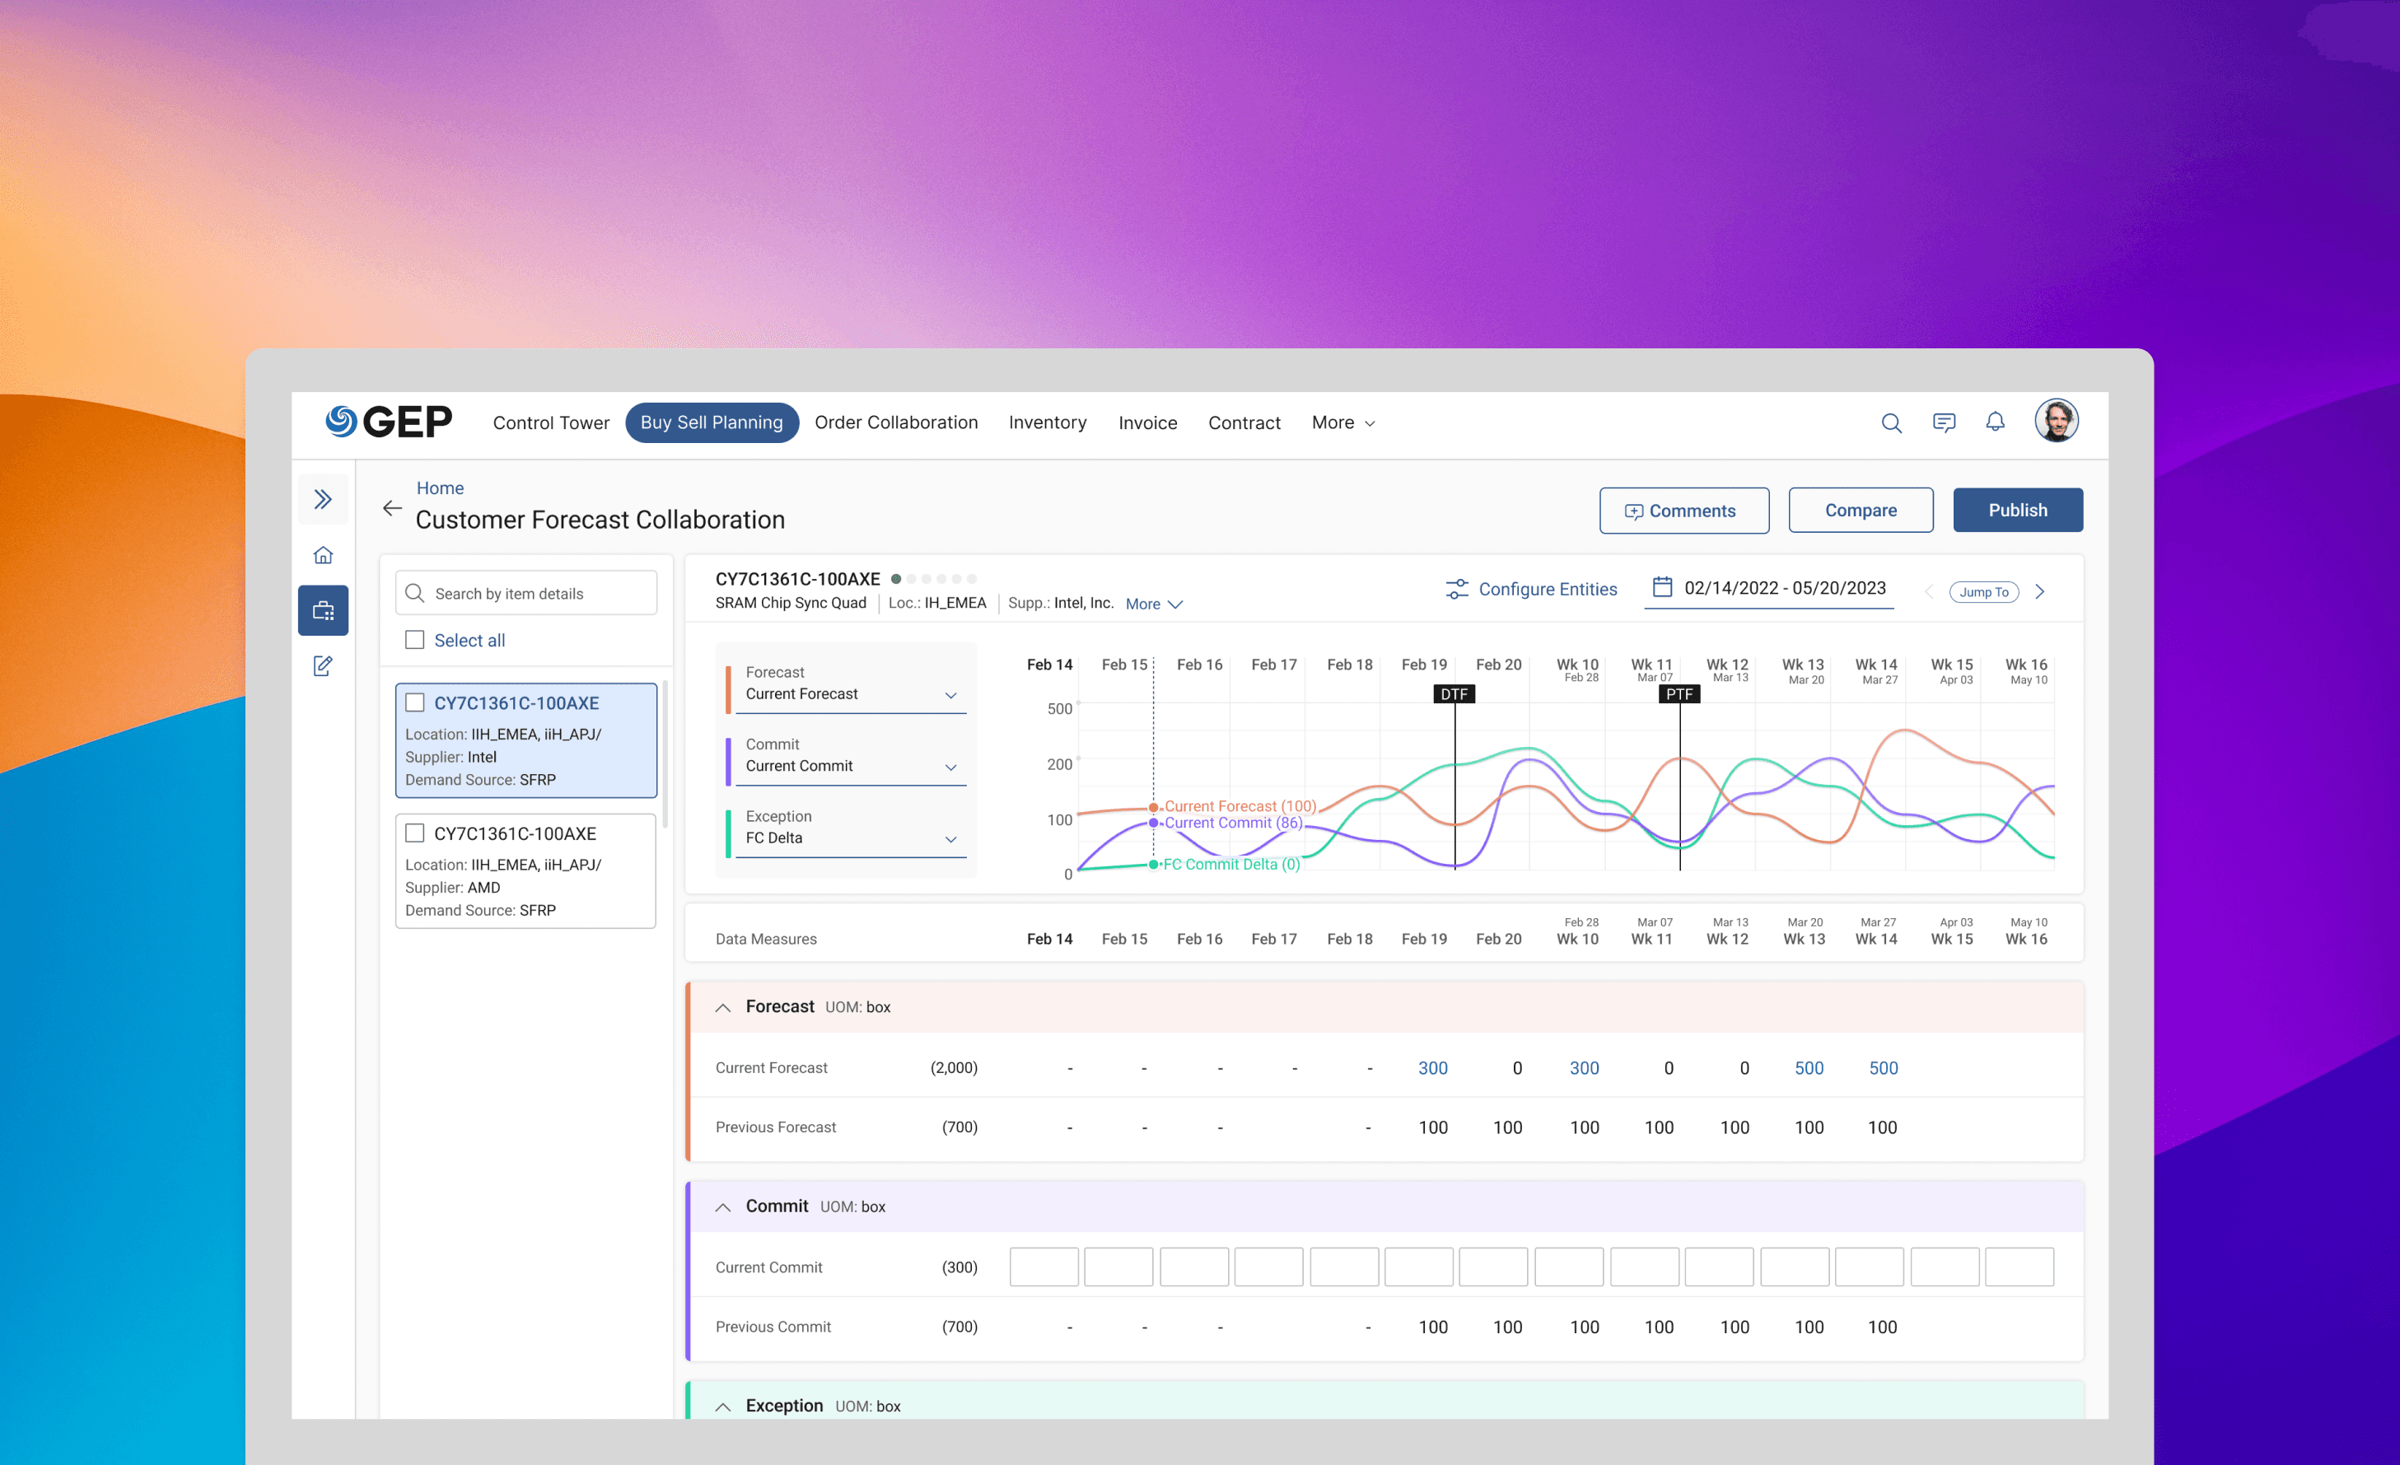
Task: Click the home icon in sidebar
Action: 324,555
